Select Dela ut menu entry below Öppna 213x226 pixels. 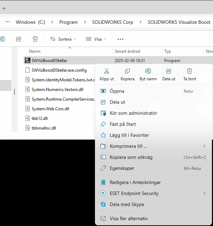coord(154,102)
